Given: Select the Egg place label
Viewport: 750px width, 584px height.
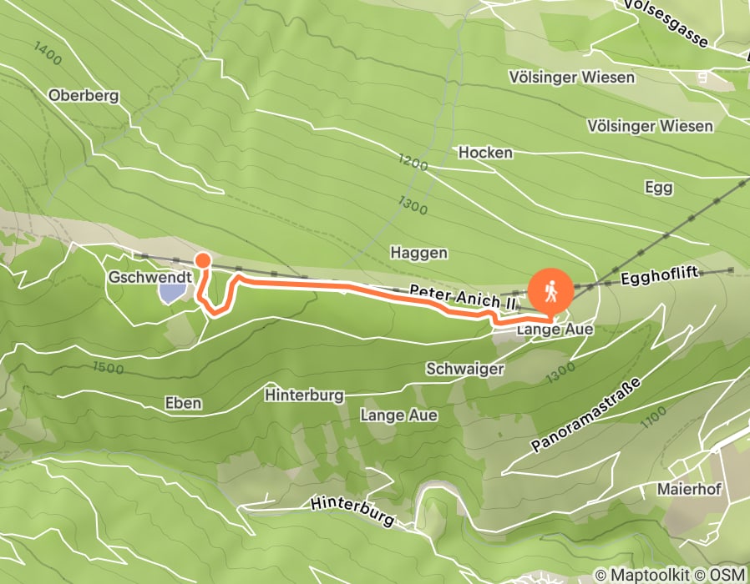Looking at the screenshot, I should pyautogui.click(x=659, y=188).
